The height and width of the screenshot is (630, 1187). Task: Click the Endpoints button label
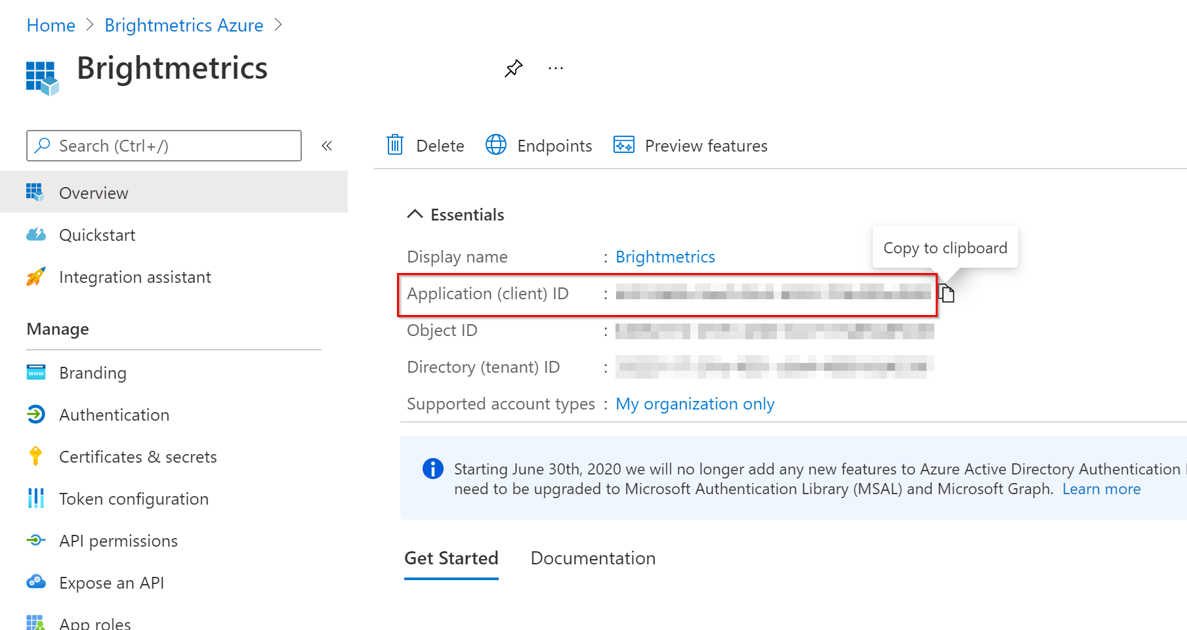(554, 146)
